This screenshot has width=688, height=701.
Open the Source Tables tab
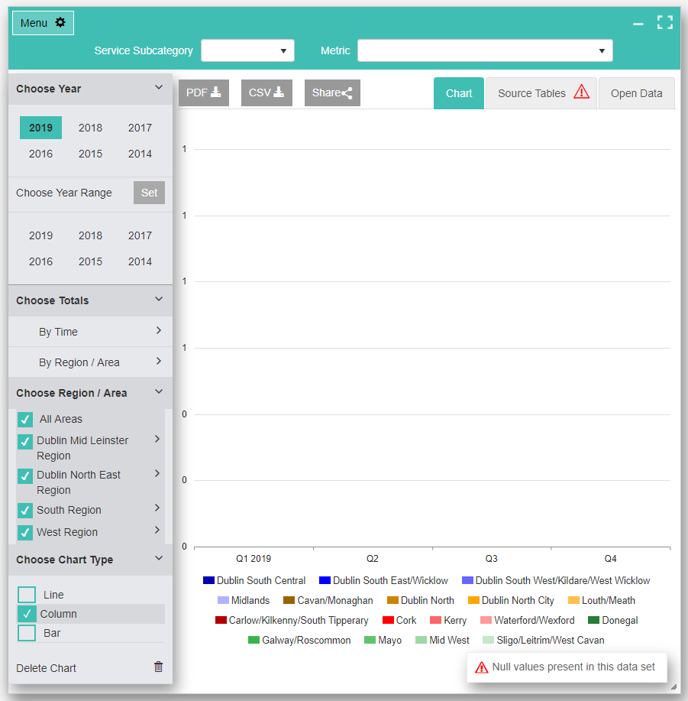541,93
